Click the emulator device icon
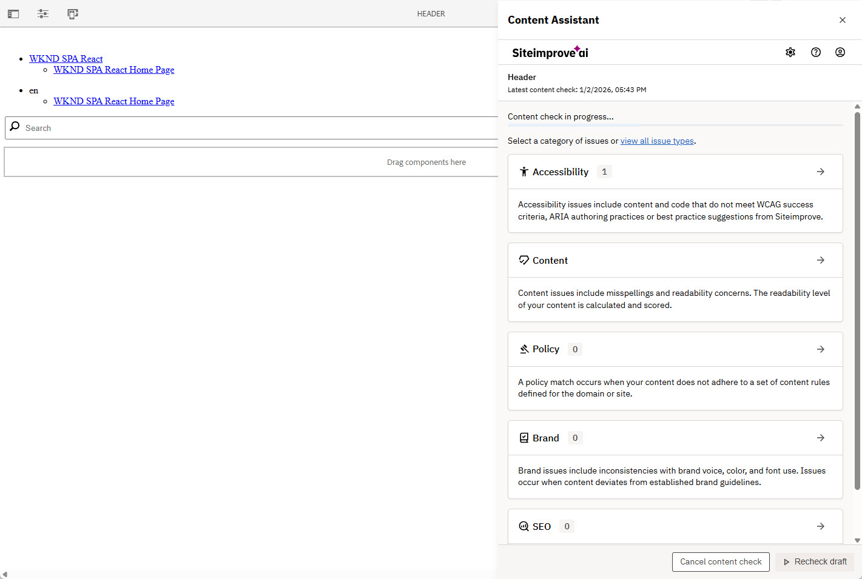This screenshot has height=579, width=862. click(73, 14)
